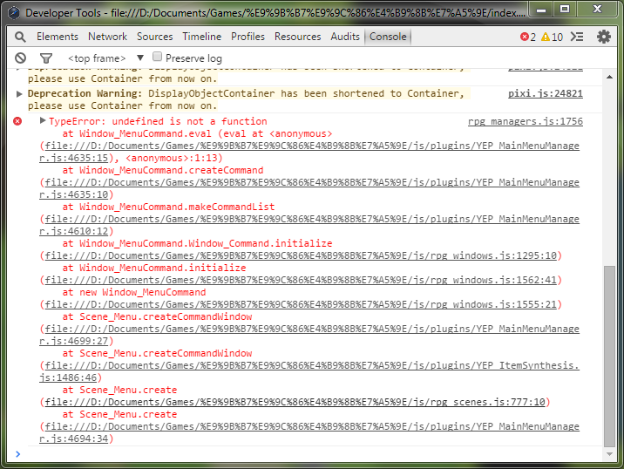The image size is (624, 469).
Task: Minimize the Developer Tools window
Action: (x=541, y=10)
